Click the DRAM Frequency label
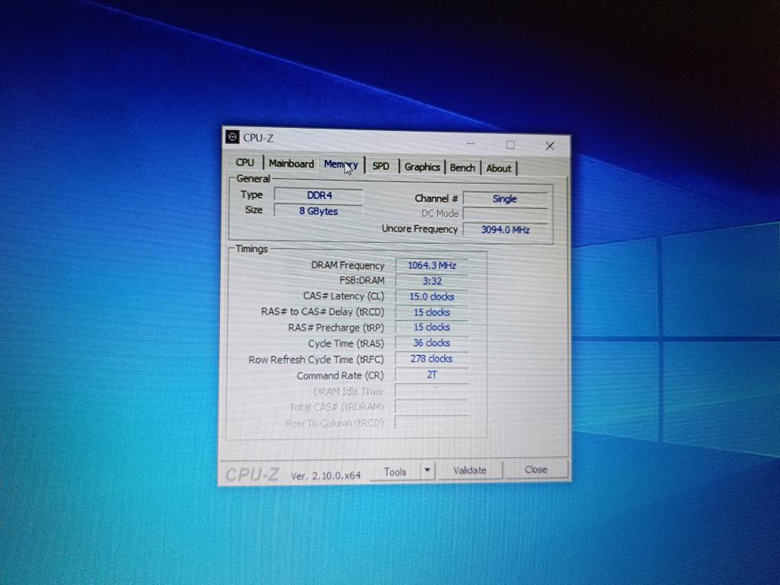Image resolution: width=780 pixels, height=585 pixels. tap(347, 265)
